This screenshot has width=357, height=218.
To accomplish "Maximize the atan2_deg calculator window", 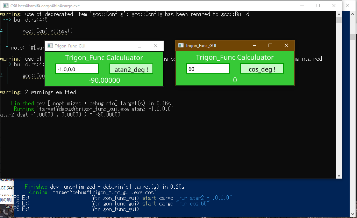I will pos(140,46).
